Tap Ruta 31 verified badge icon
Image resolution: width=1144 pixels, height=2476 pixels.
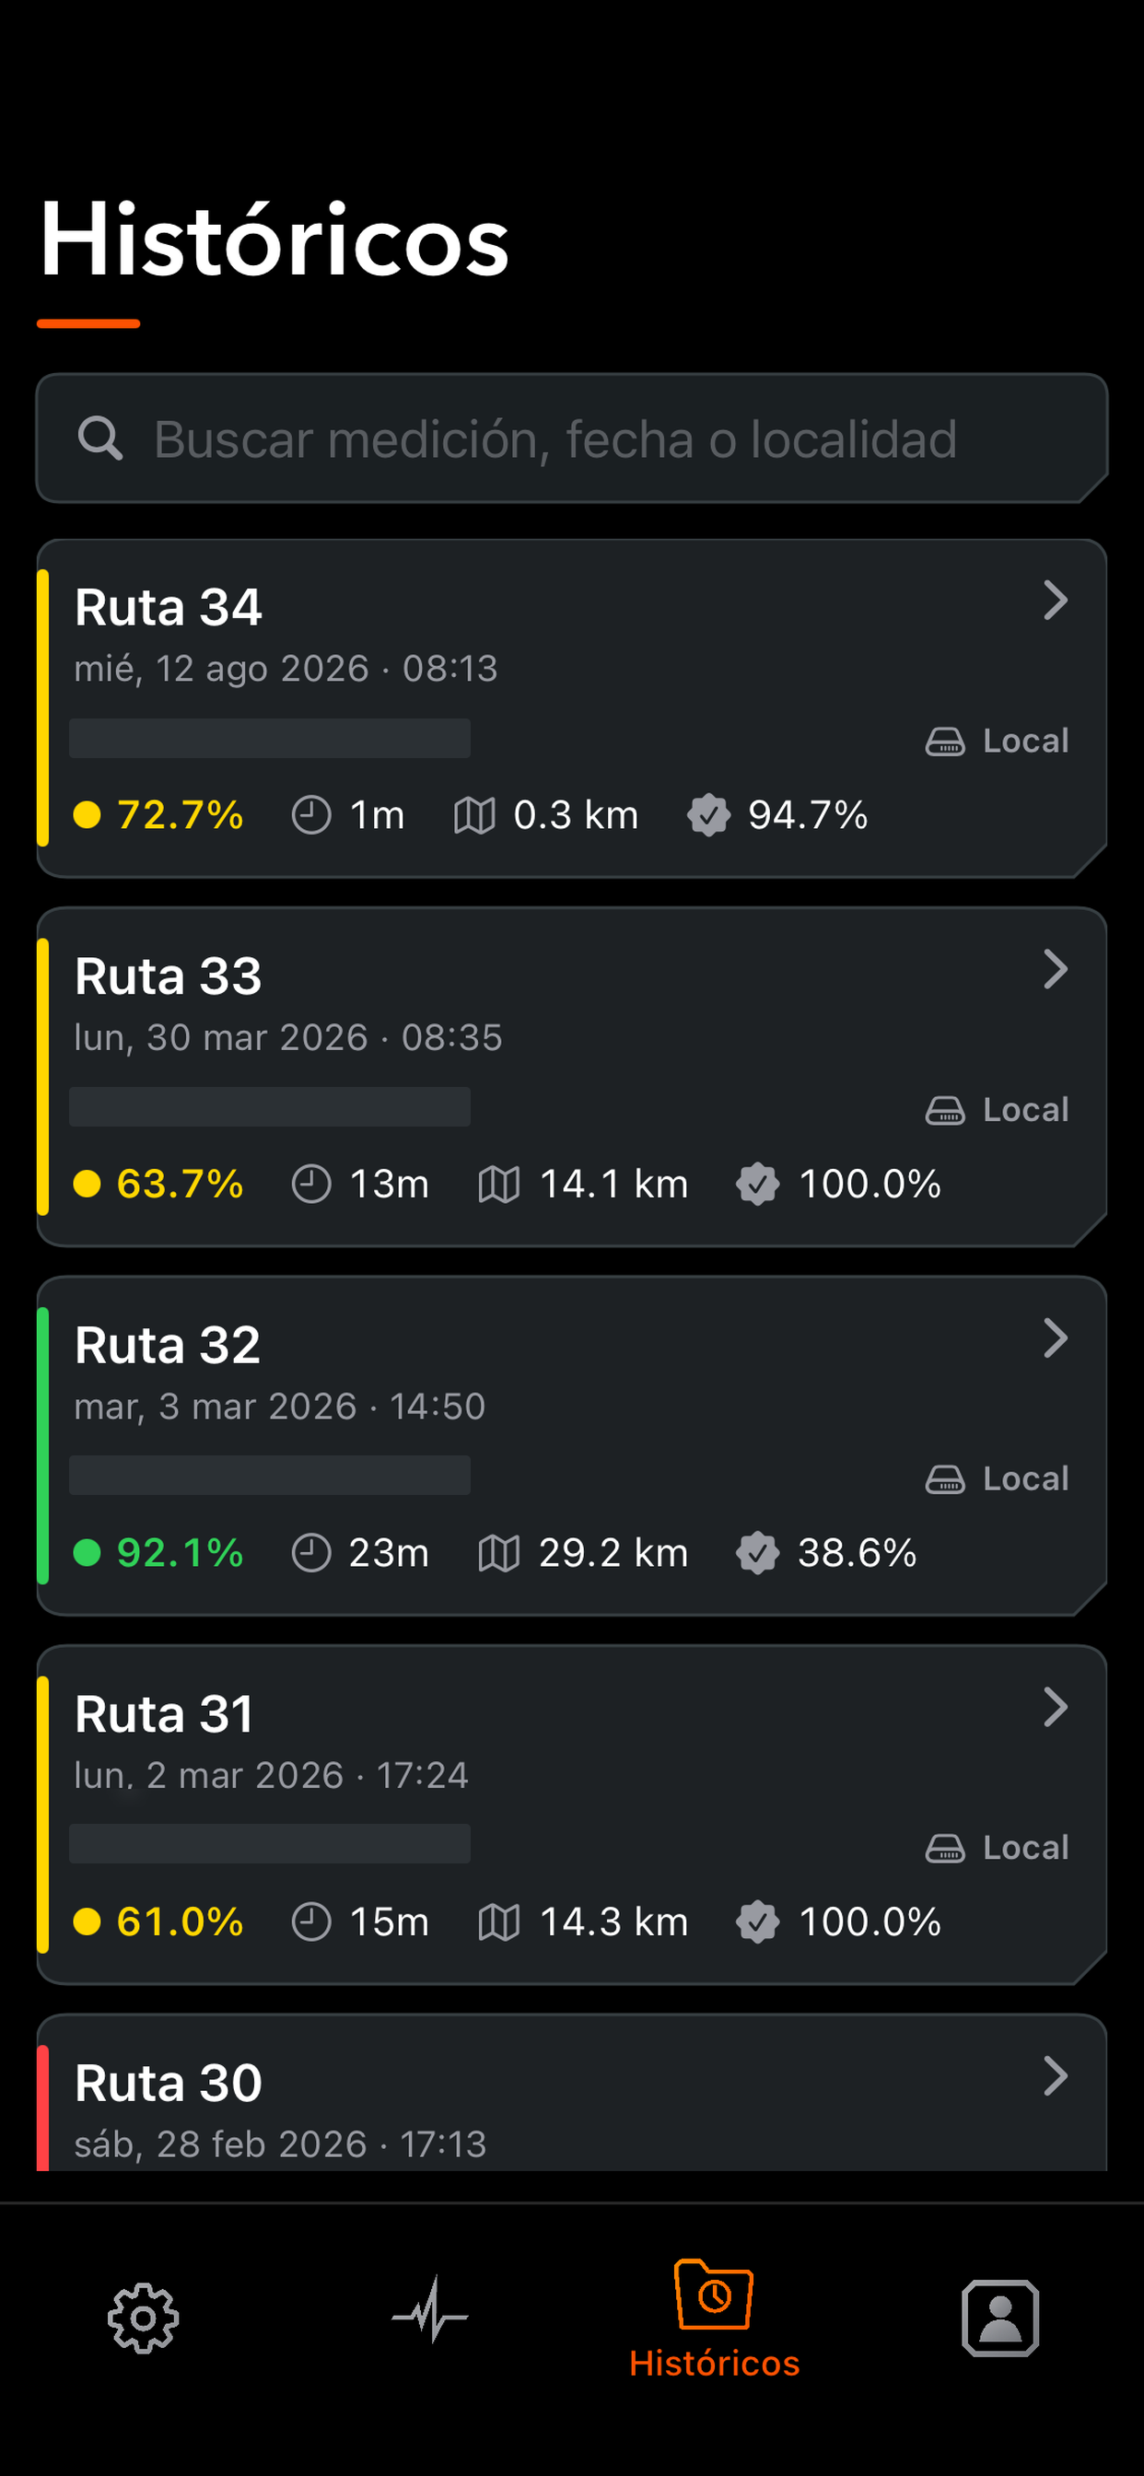pos(757,1921)
